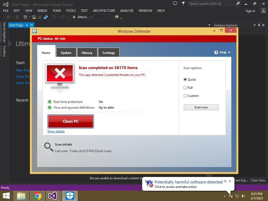Open the toolbar overflow options arrow
The height and width of the screenshot is (201, 268).
coord(121,18)
